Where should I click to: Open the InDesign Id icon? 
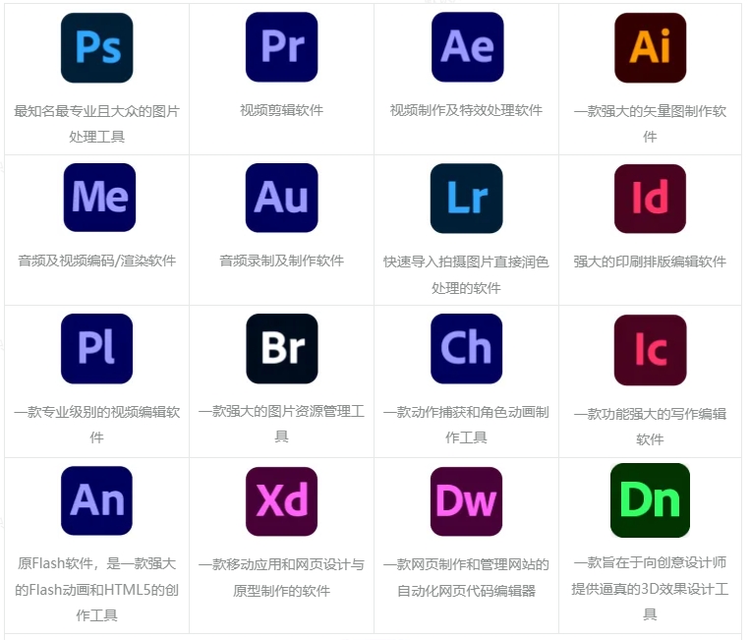point(651,199)
